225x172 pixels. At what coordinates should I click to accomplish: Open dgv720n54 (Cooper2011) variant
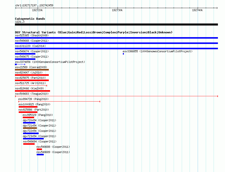pos(39,120)
